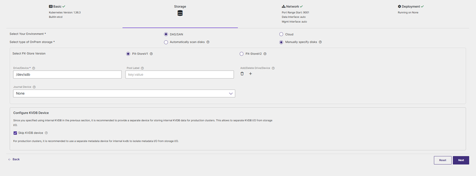This screenshot has width=476, height=176.
Task: Click Port Range Start: 9001 text
Action: [x=295, y=13]
